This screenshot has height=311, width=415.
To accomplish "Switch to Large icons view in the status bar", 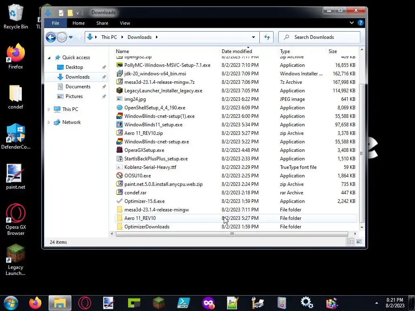I will pos(359,242).
